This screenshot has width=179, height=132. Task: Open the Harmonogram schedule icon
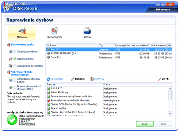coord(54,31)
